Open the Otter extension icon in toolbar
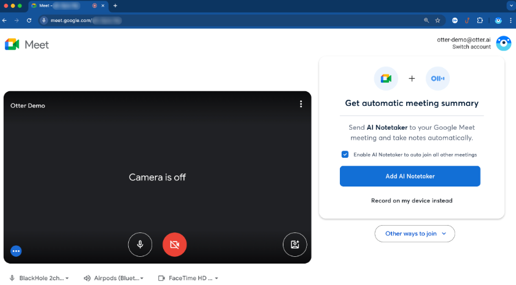Image resolution: width=516 pixels, height=285 pixels. pos(455,20)
